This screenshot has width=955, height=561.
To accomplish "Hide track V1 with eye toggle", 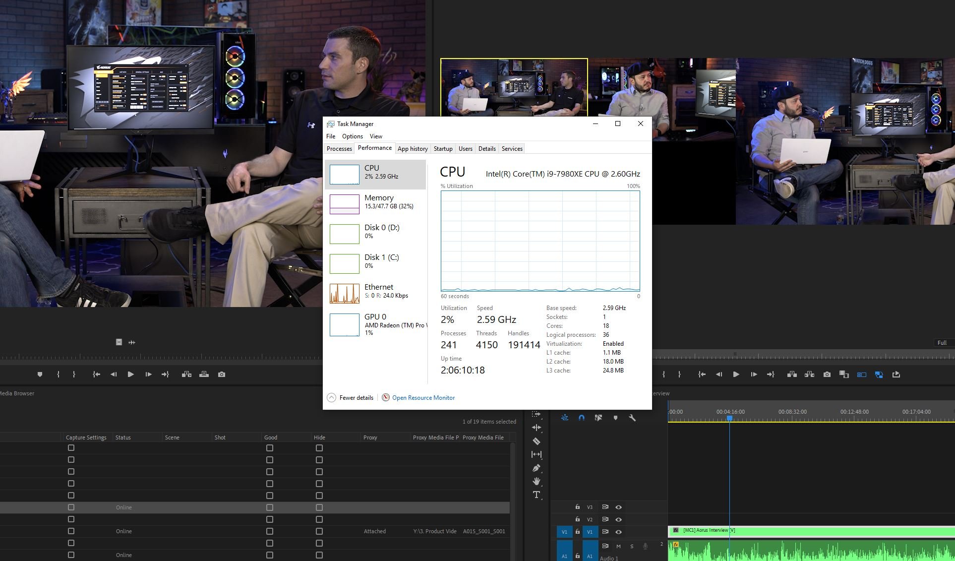I will [618, 532].
